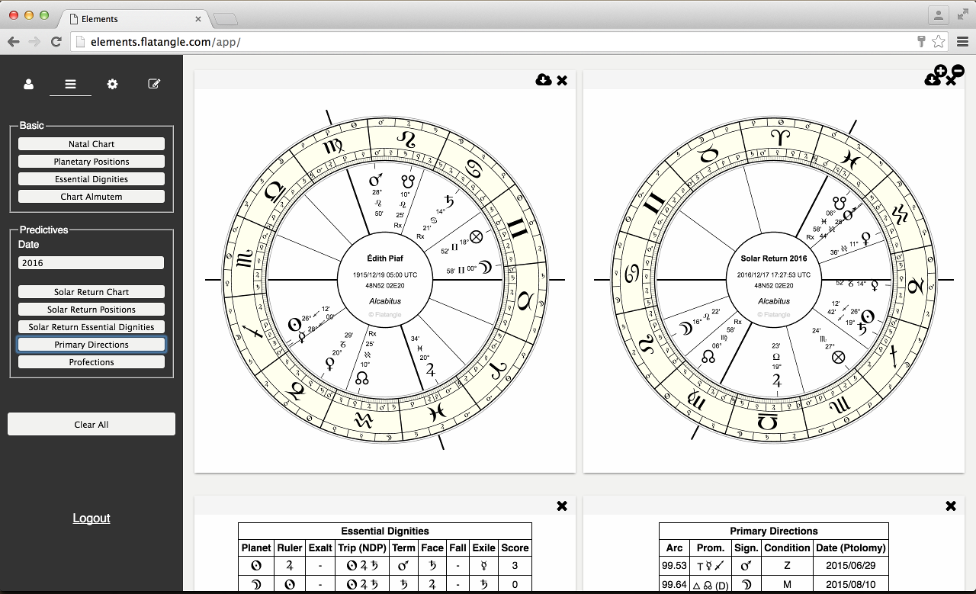The width and height of the screenshot is (976, 594).
Task: Download the Solar Return 2016 chart
Action: point(931,81)
